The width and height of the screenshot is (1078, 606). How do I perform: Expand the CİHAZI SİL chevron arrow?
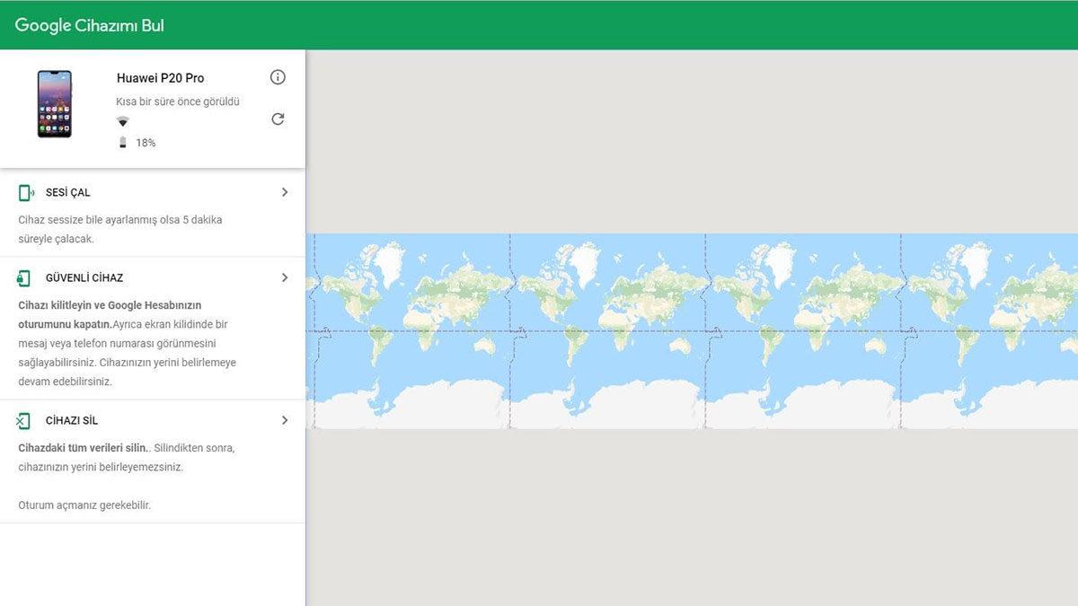click(285, 420)
